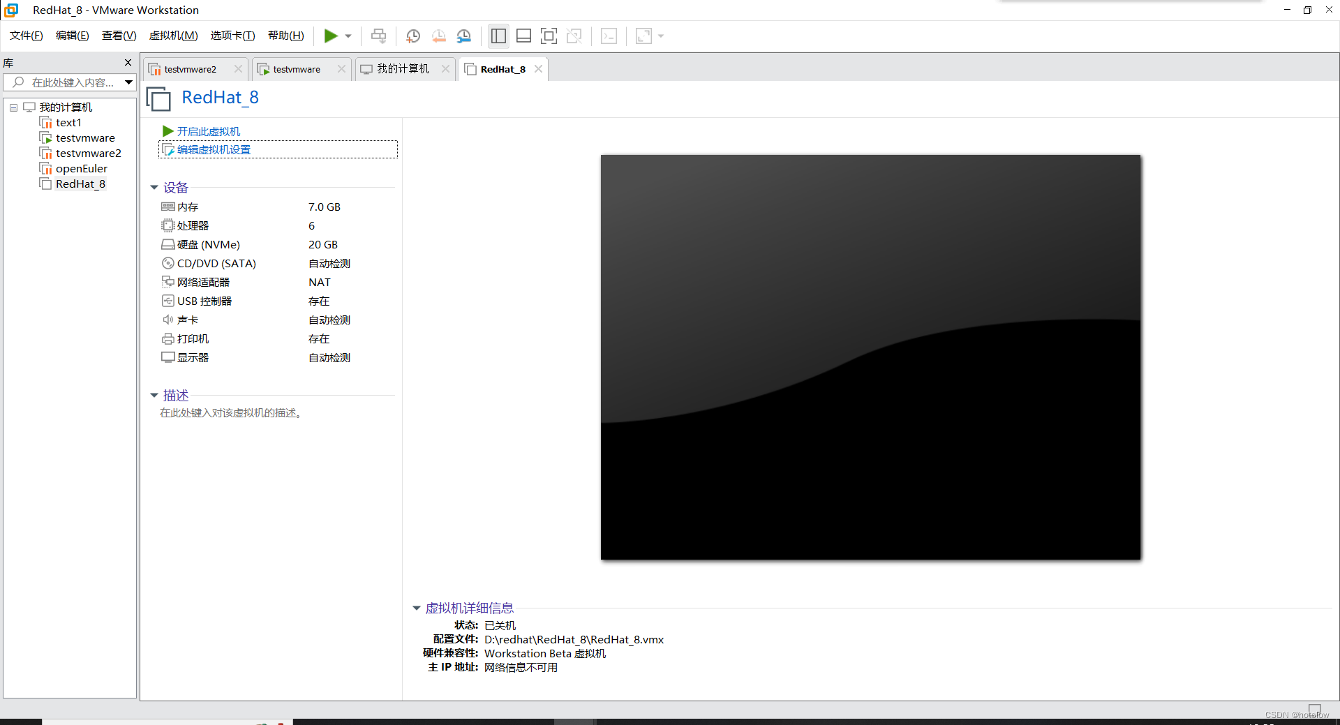
Task: Click the NAT network adapter value
Action: (320, 283)
